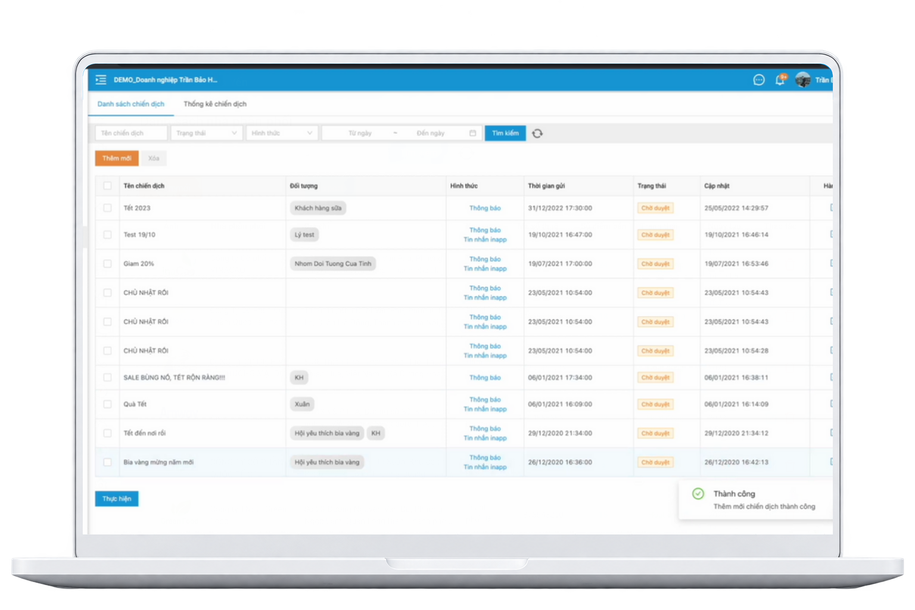Click the user avatar picture

[802, 79]
